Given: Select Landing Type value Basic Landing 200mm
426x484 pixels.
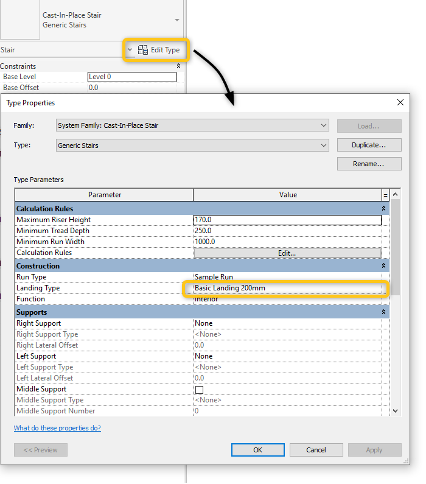Looking at the screenshot, I should pos(287,288).
